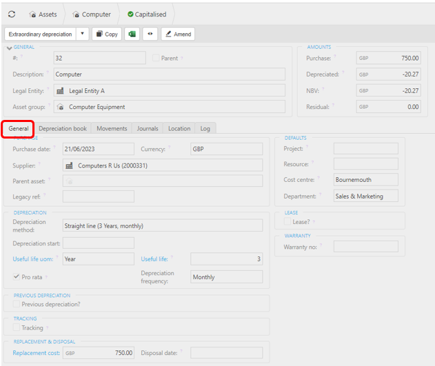
Task: Click the Parent asset field
Action: 163,181
